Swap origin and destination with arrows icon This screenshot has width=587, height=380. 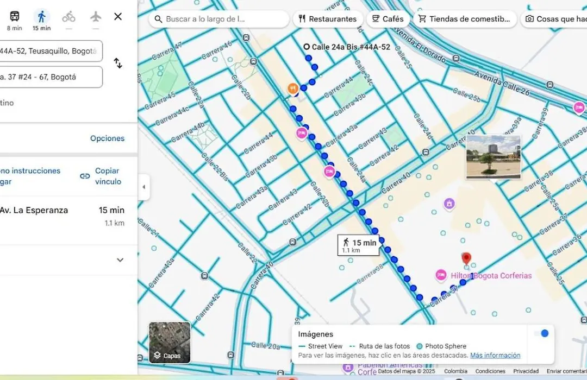pos(118,63)
